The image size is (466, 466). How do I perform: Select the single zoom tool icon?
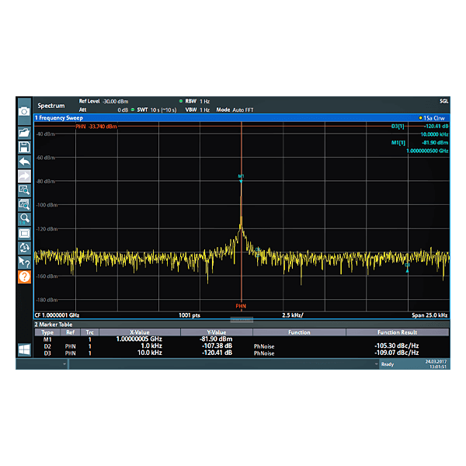click(24, 190)
